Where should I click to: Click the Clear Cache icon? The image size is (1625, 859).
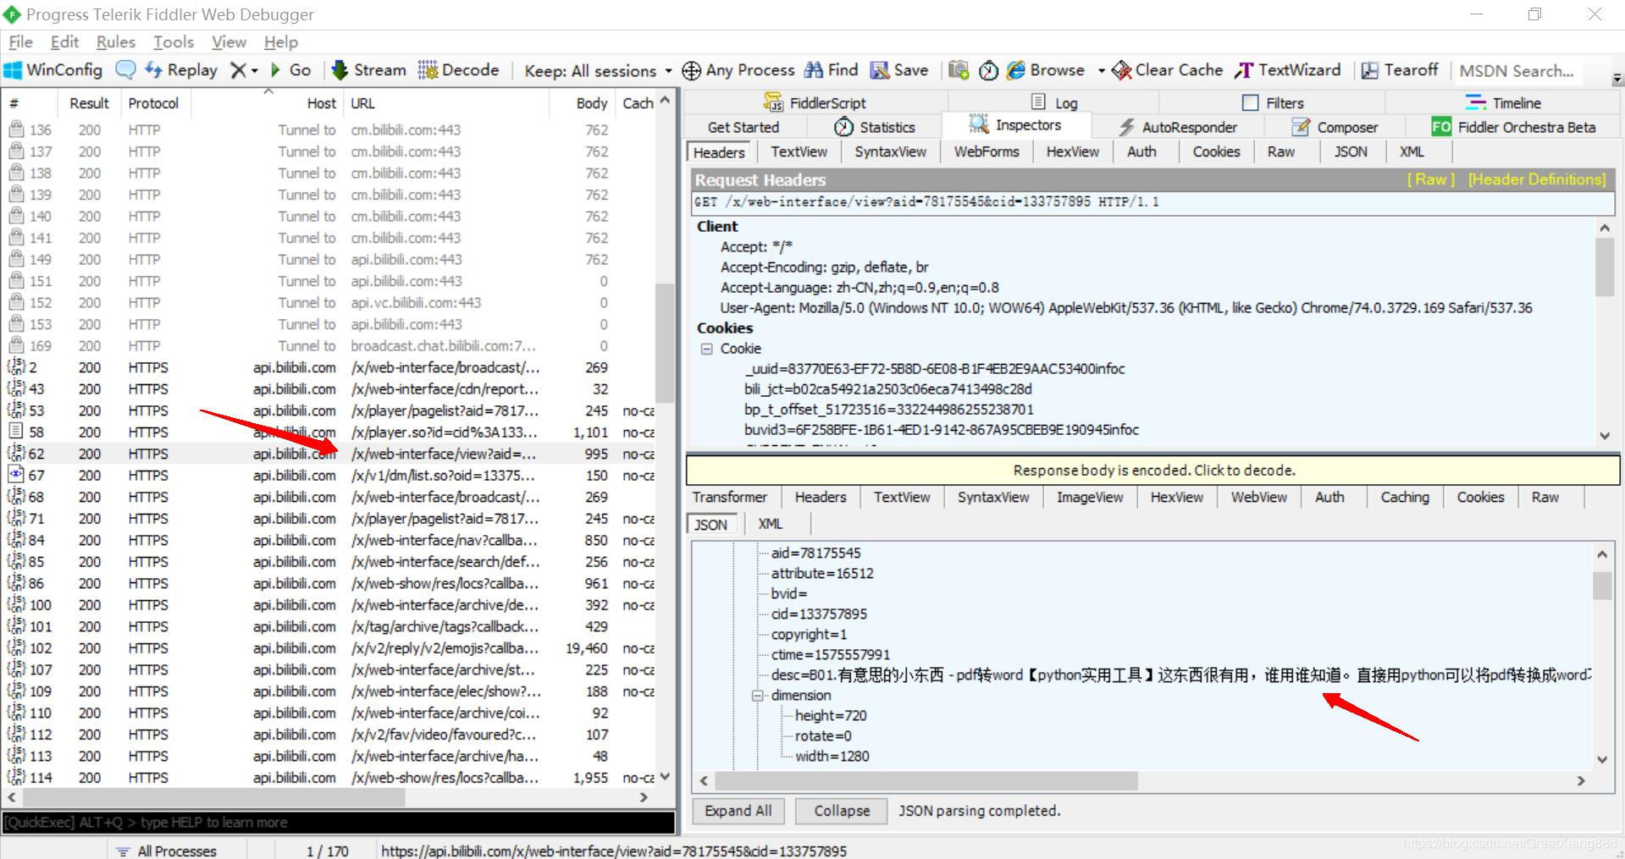coord(1122,70)
